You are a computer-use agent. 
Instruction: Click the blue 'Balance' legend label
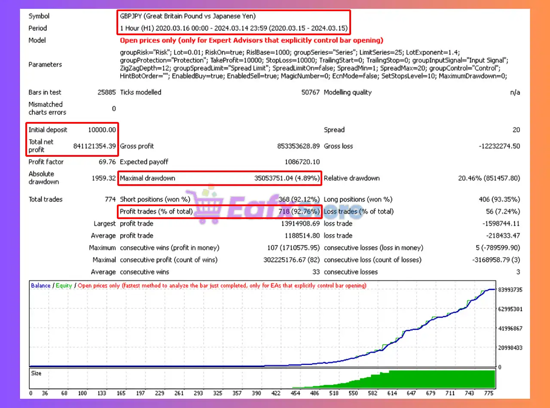tap(40, 286)
